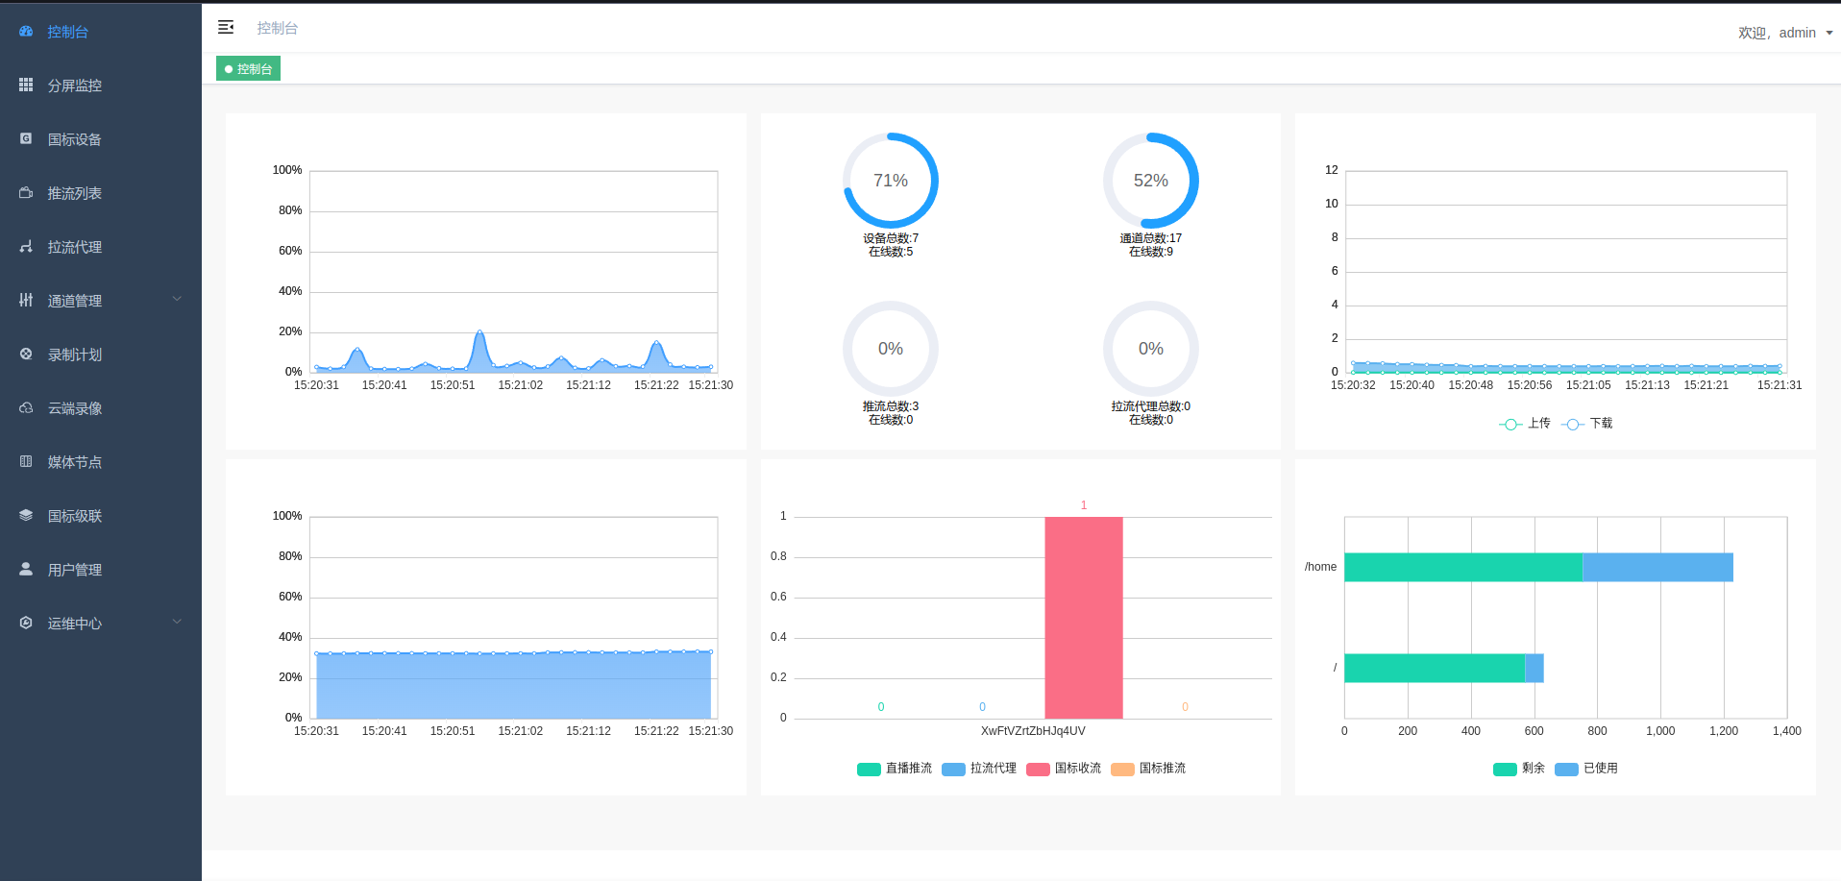The width and height of the screenshot is (1841, 881).
Task: Toggle 上传 series in network chart legend
Action: click(1525, 424)
